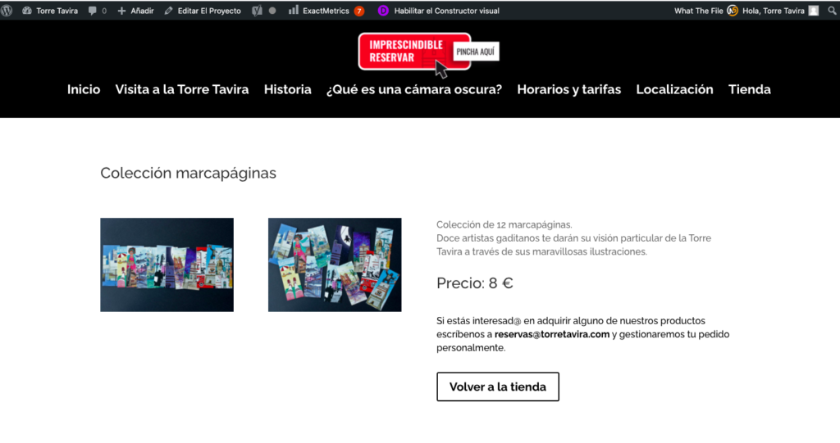Click the user avatar next to Hola, Torre Tavira
Screen dimensions: 840x443
[814, 11]
